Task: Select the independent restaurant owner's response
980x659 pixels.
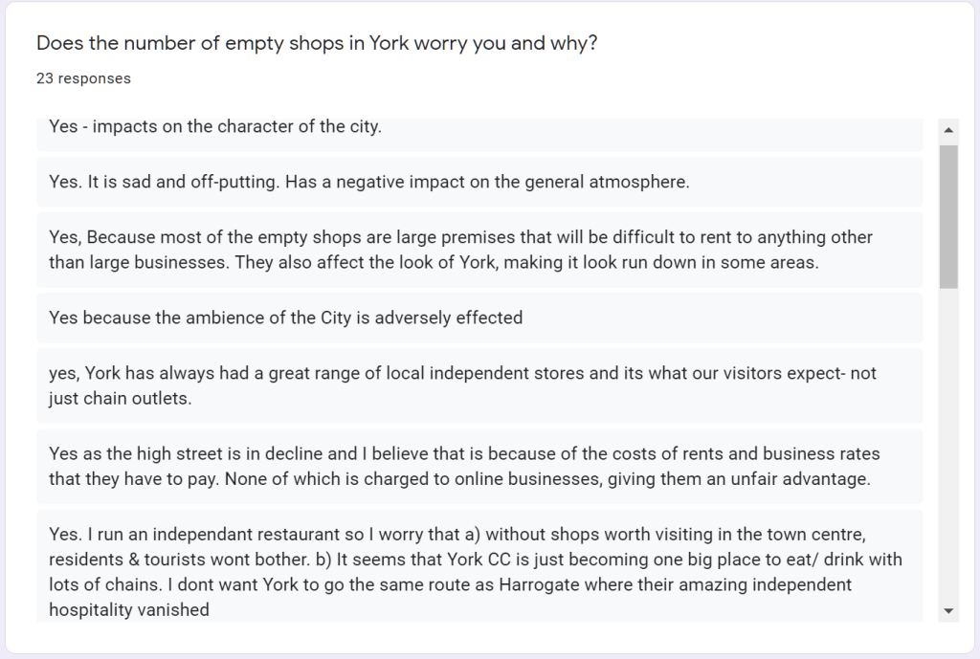Action: coord(475,570)
